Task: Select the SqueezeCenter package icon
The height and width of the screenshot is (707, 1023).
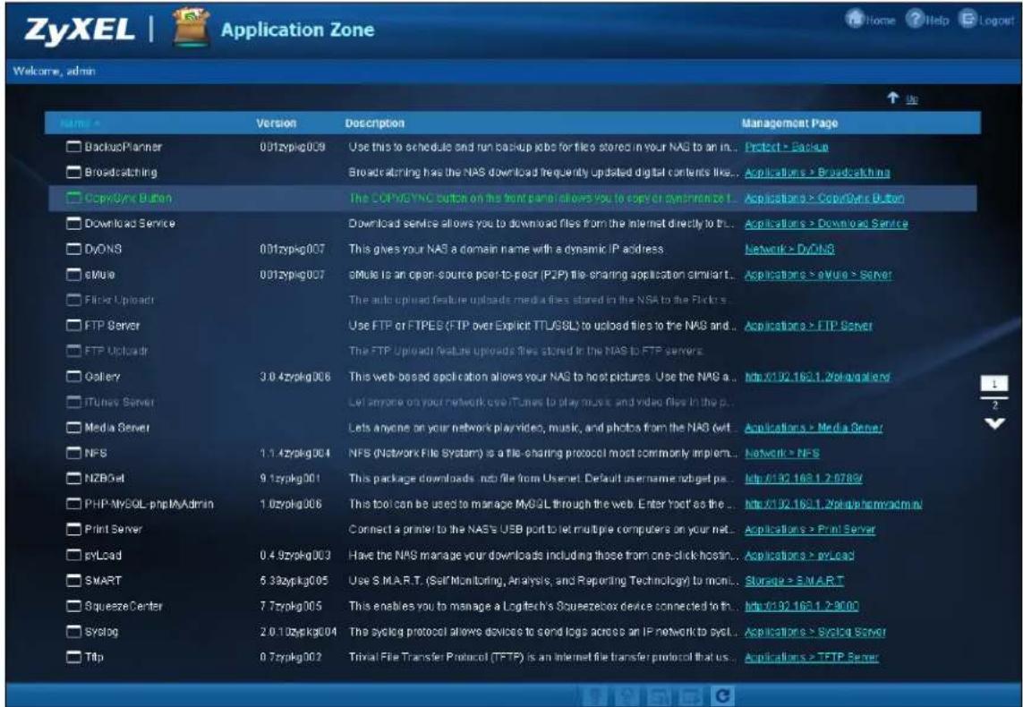Action: point(73,605)
